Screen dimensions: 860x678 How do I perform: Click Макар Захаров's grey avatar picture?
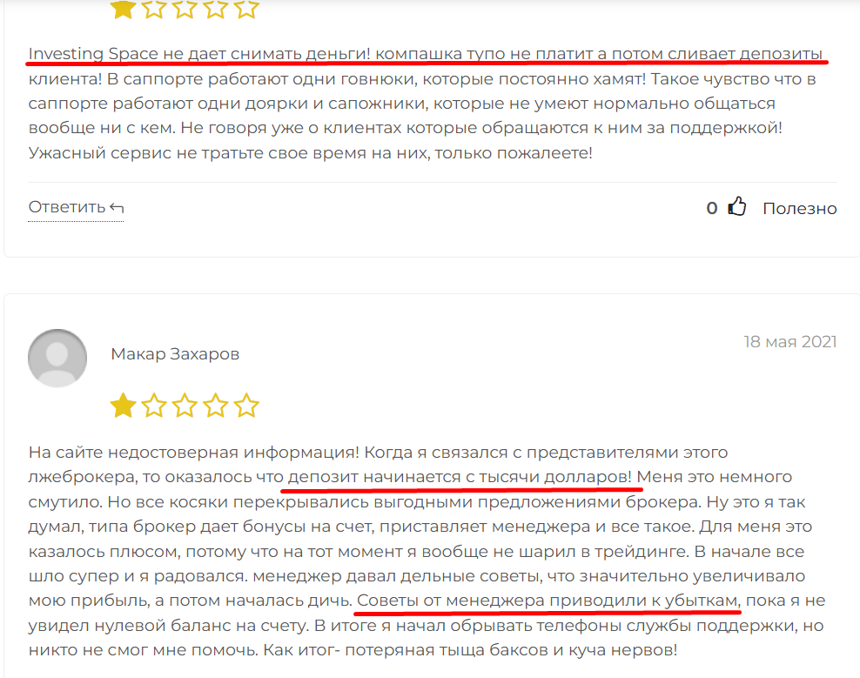click(x=57, y=359)
